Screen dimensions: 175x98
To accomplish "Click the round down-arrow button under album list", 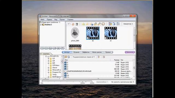I will point(63,48).
